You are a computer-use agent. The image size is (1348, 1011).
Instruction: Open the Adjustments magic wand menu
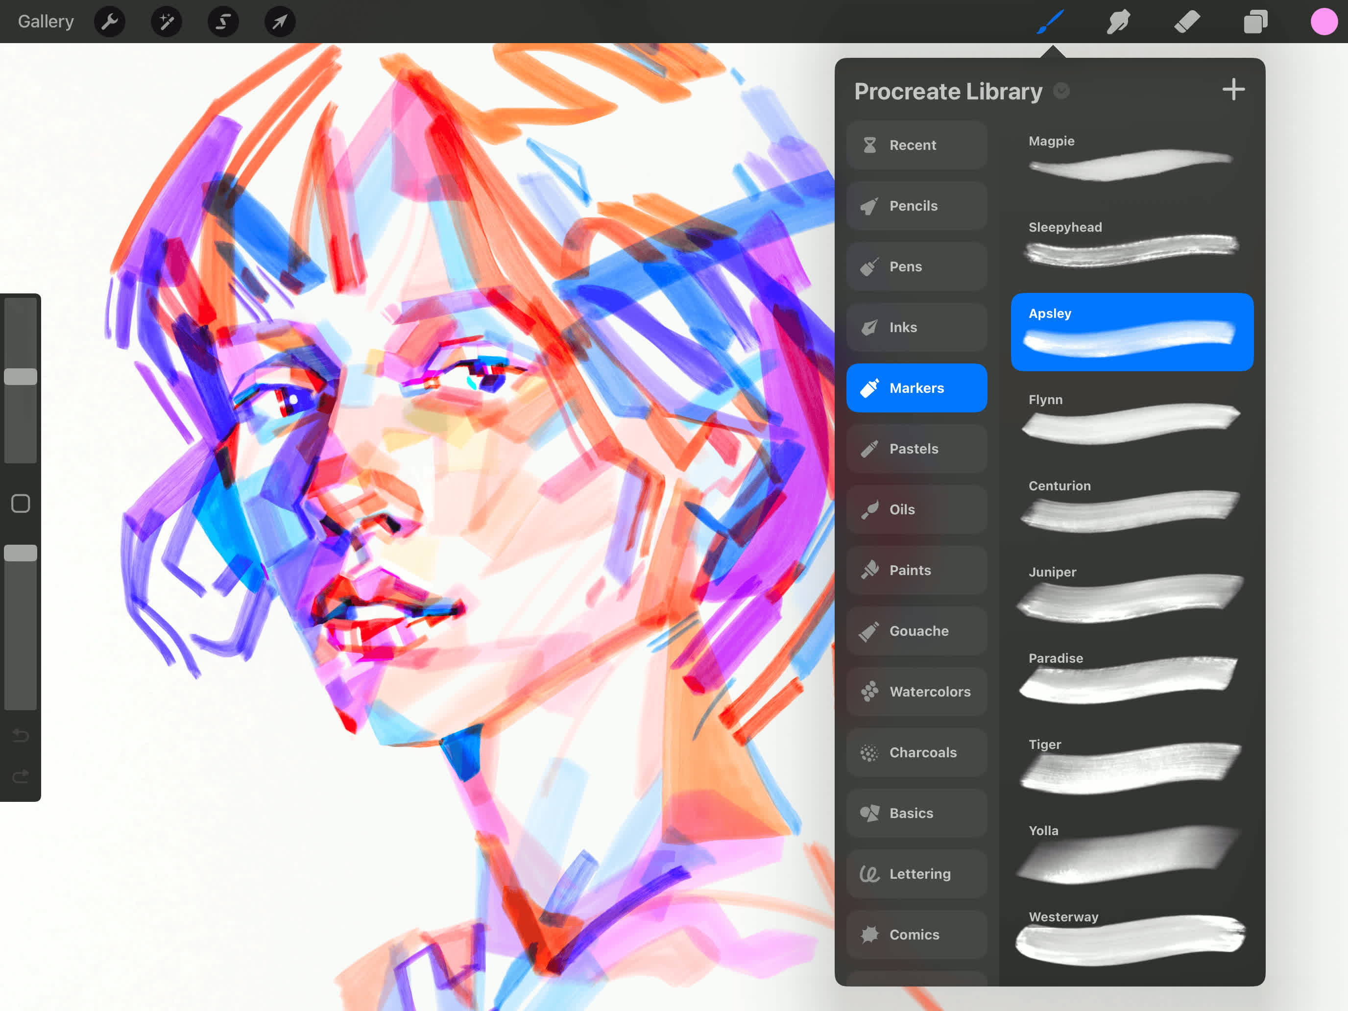pos(167,22)
